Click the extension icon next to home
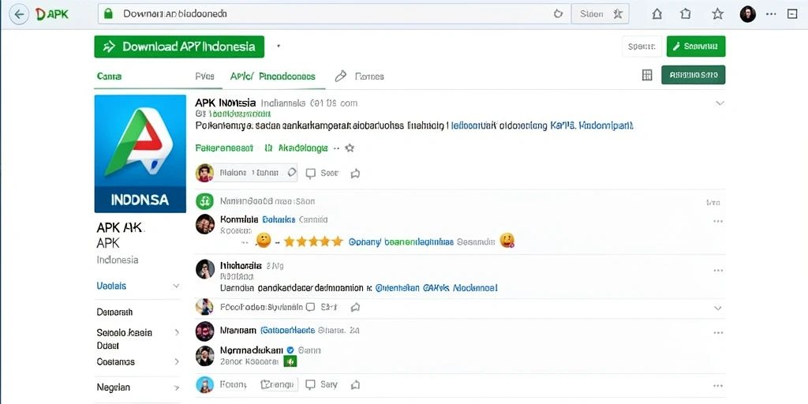This screenshot has width=808, height=404. [x=686, y=14]
